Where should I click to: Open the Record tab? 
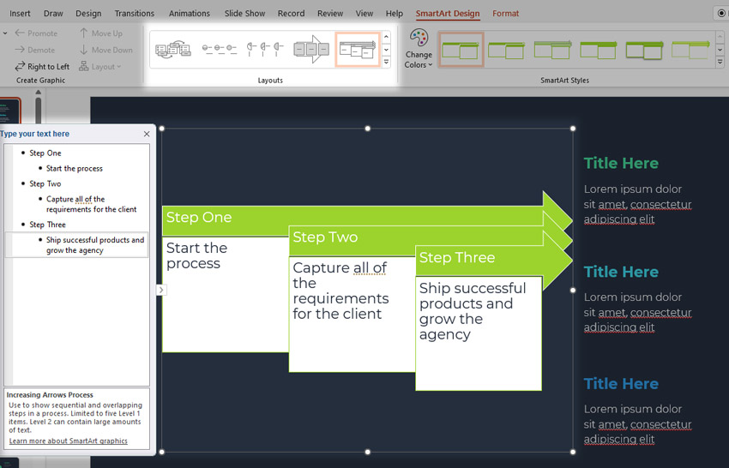[291, 14]
